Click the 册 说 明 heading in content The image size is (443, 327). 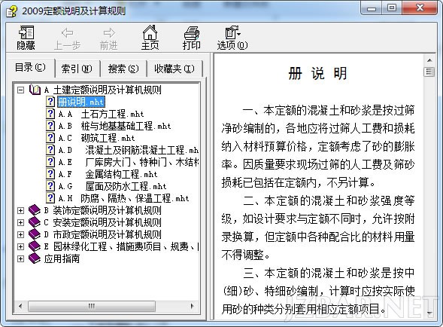tap(317, 74)
